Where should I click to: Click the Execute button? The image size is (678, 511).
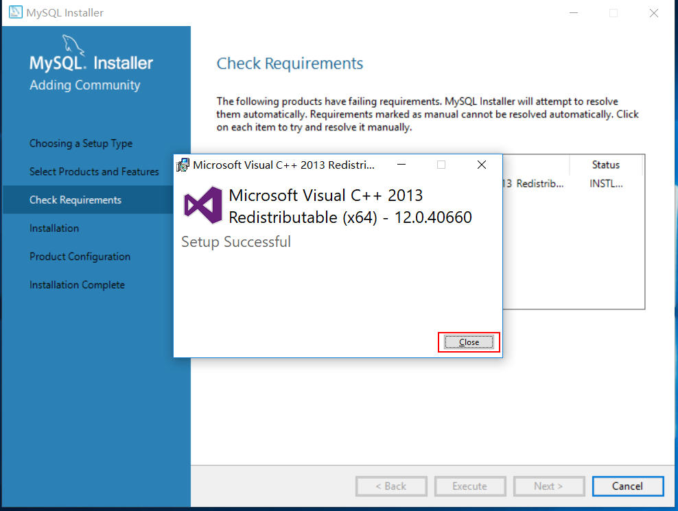470,486
